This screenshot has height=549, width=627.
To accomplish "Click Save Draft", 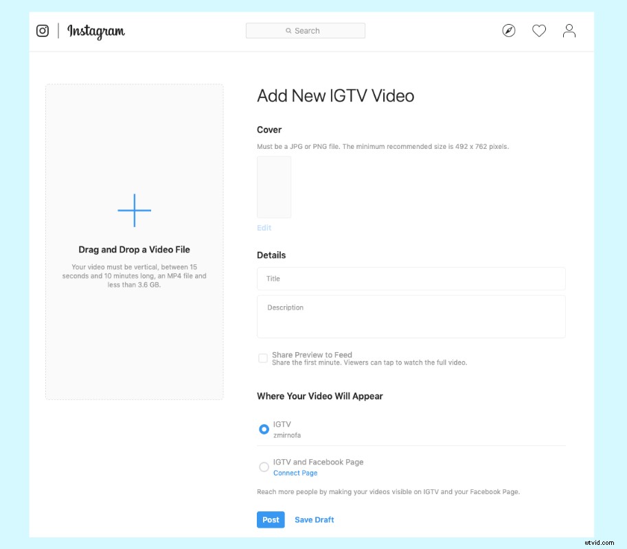I will click(315, 519).
